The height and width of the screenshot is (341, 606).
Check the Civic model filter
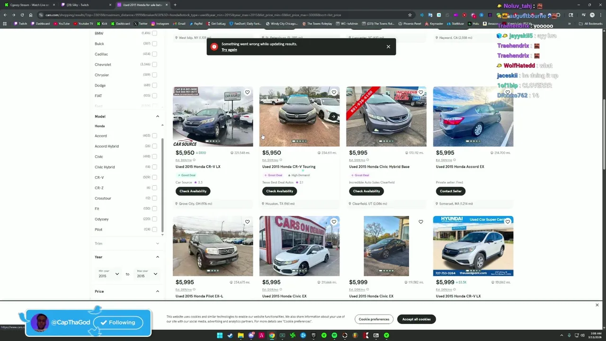tap(154, 157)
